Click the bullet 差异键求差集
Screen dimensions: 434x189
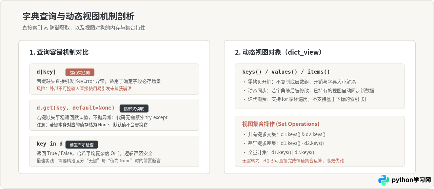283,143
